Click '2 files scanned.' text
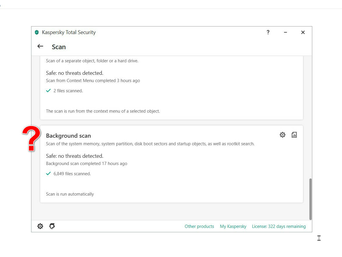The width and height of the screenshot is (342, 257). (68, 91)
